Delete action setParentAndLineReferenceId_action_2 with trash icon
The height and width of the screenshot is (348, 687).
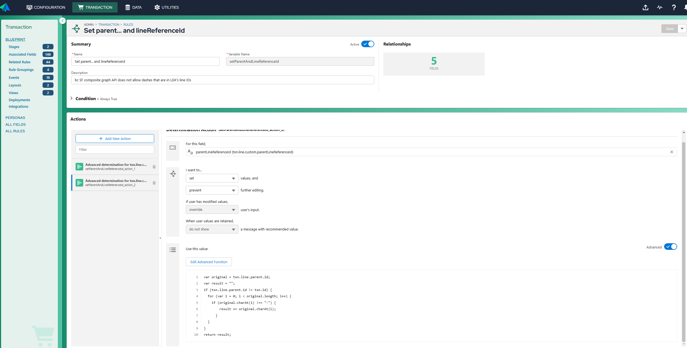154,183
